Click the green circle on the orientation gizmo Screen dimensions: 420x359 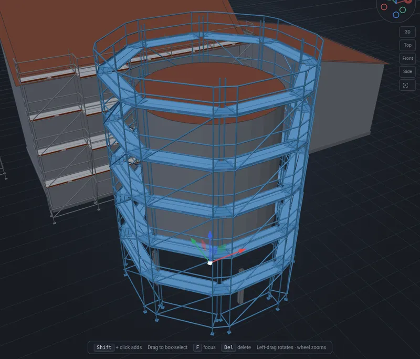pyautogui.click(x=402, y=10)
